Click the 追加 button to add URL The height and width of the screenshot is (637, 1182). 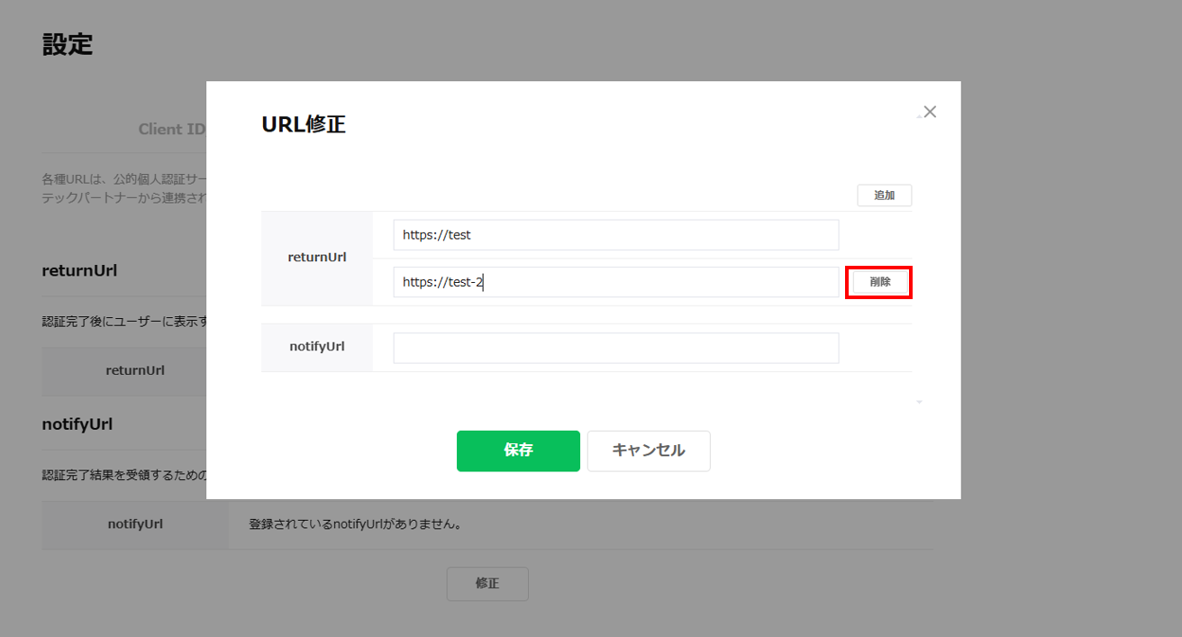click(884, 196)
